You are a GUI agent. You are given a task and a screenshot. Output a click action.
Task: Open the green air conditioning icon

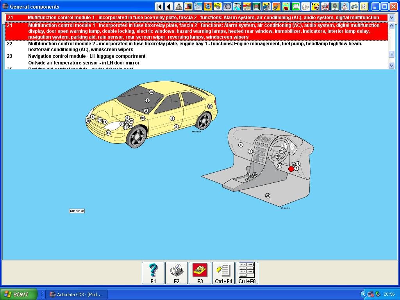tap(335, 6)
